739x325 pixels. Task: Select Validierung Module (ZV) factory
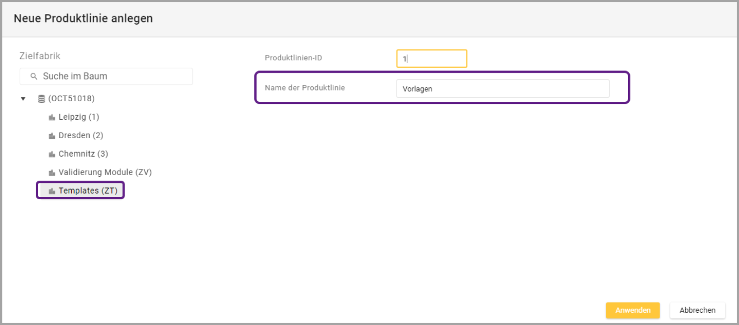[x=105, y=173]
